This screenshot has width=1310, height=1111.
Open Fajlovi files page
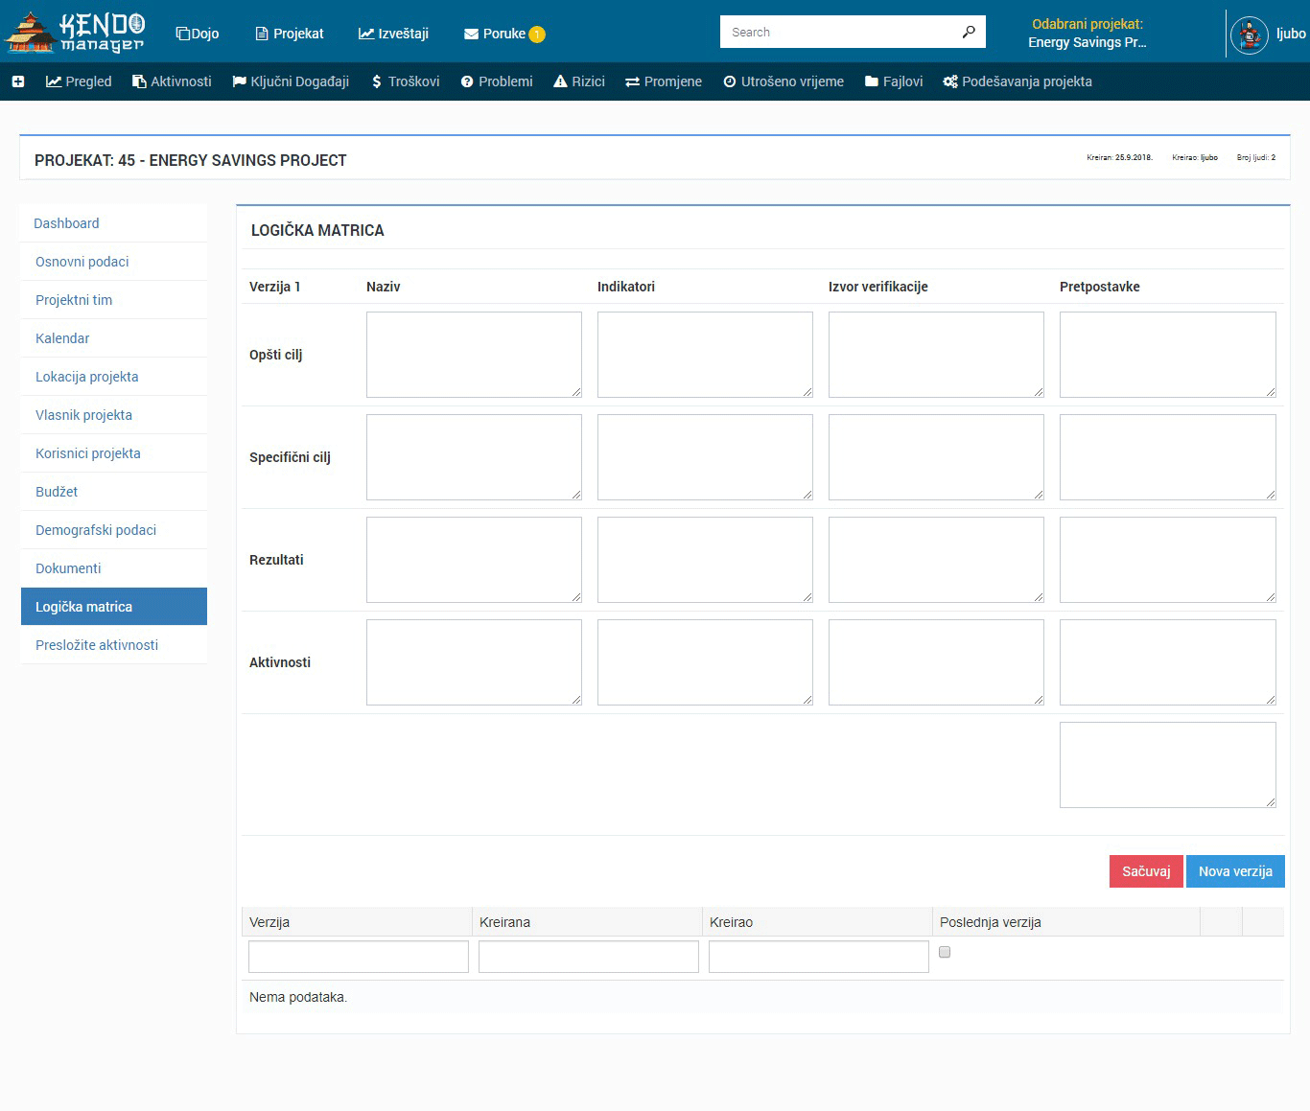coord(894,81)
